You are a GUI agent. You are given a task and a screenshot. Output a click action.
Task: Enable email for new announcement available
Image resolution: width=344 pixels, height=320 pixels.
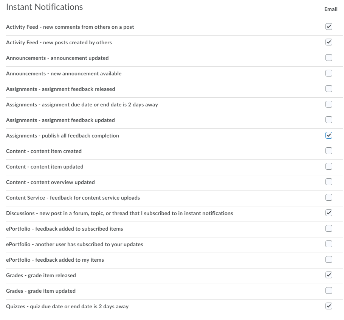[329, 73]
